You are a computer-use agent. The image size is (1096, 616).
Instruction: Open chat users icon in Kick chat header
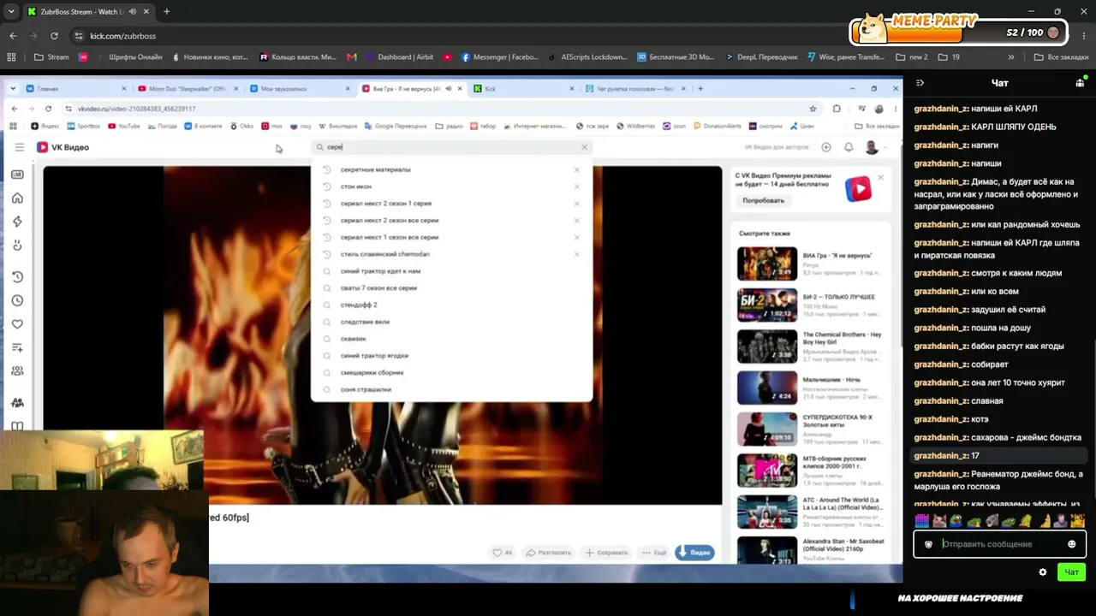(1081, 83)
